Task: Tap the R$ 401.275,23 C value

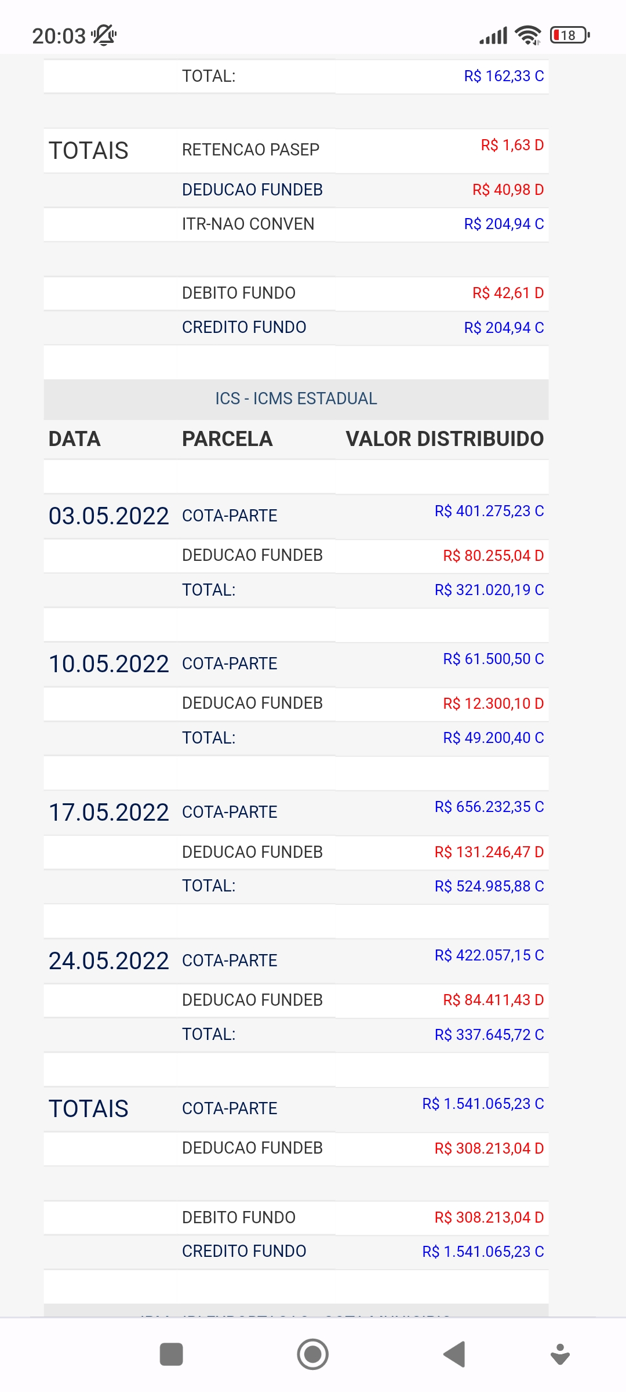Action: point(489,511)
